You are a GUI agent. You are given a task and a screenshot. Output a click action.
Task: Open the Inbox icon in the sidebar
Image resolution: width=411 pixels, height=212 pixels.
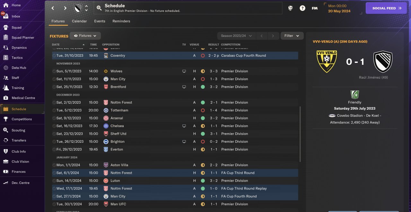[x=6, y=16]
